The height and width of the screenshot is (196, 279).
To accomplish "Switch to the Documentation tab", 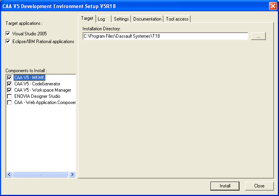I will point(147,19).
